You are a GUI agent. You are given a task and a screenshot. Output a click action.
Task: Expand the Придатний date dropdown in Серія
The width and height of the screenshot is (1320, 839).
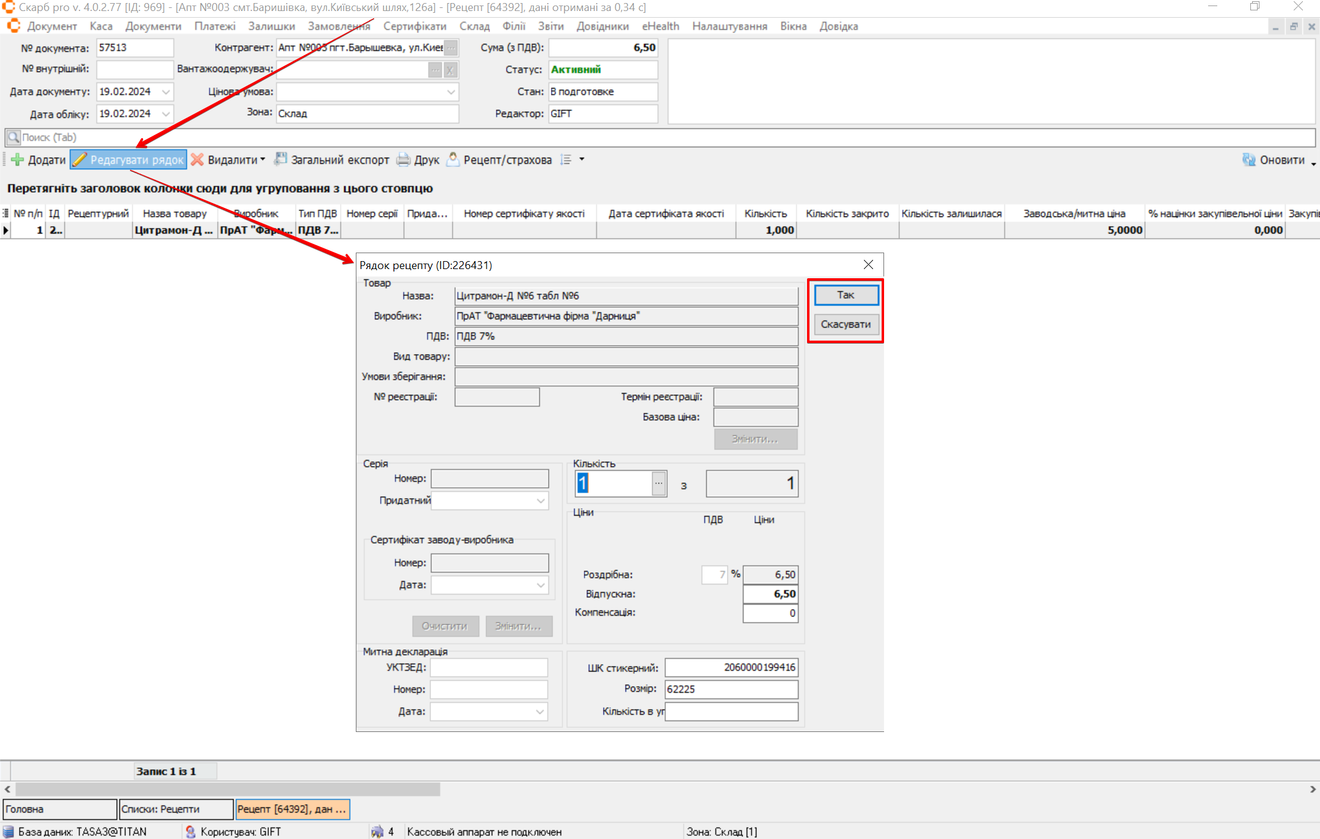[540, 501]
